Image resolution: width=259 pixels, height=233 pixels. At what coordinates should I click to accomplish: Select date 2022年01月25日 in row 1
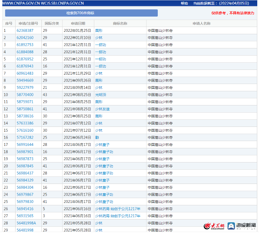[x=77, y=30]
